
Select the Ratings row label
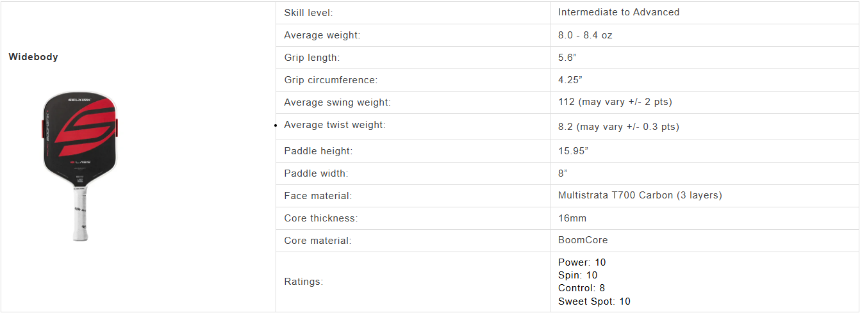pyautogui.click(x=303, y=282)
